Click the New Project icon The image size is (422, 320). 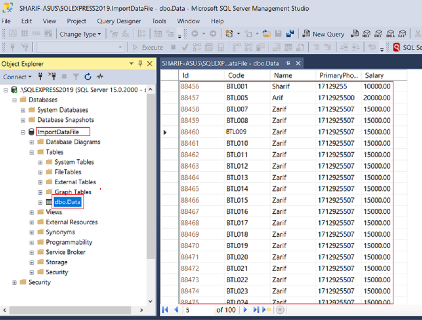pyautogui.click(x=229, y=34)
